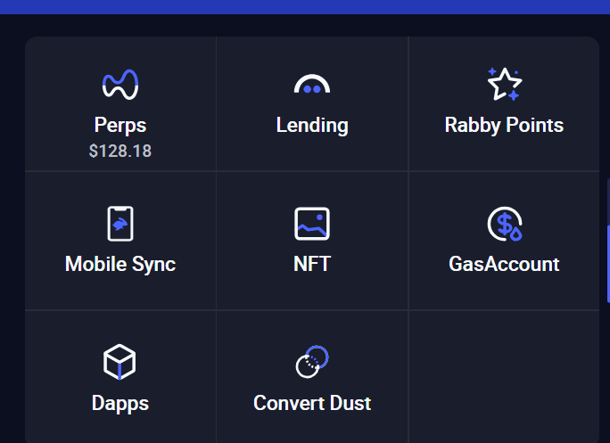Select the Convert Dust label
The image size is (610, 443).
point(312,403)
